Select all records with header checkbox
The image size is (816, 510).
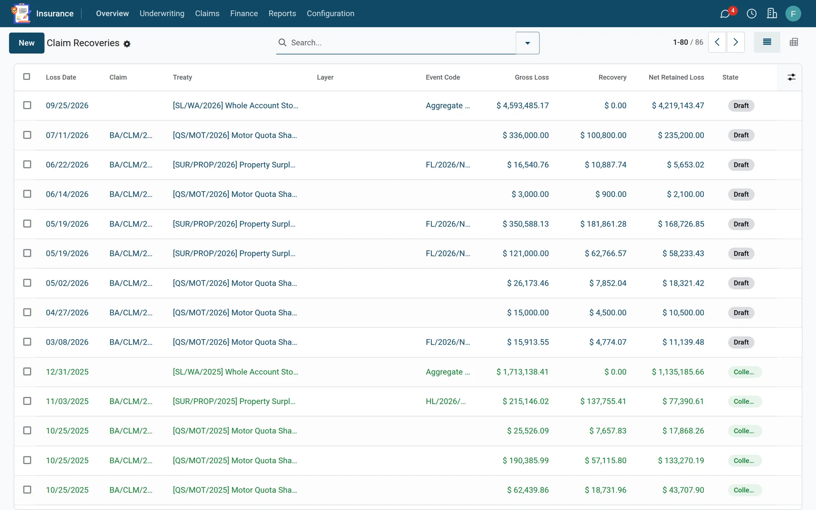point(27,76)
